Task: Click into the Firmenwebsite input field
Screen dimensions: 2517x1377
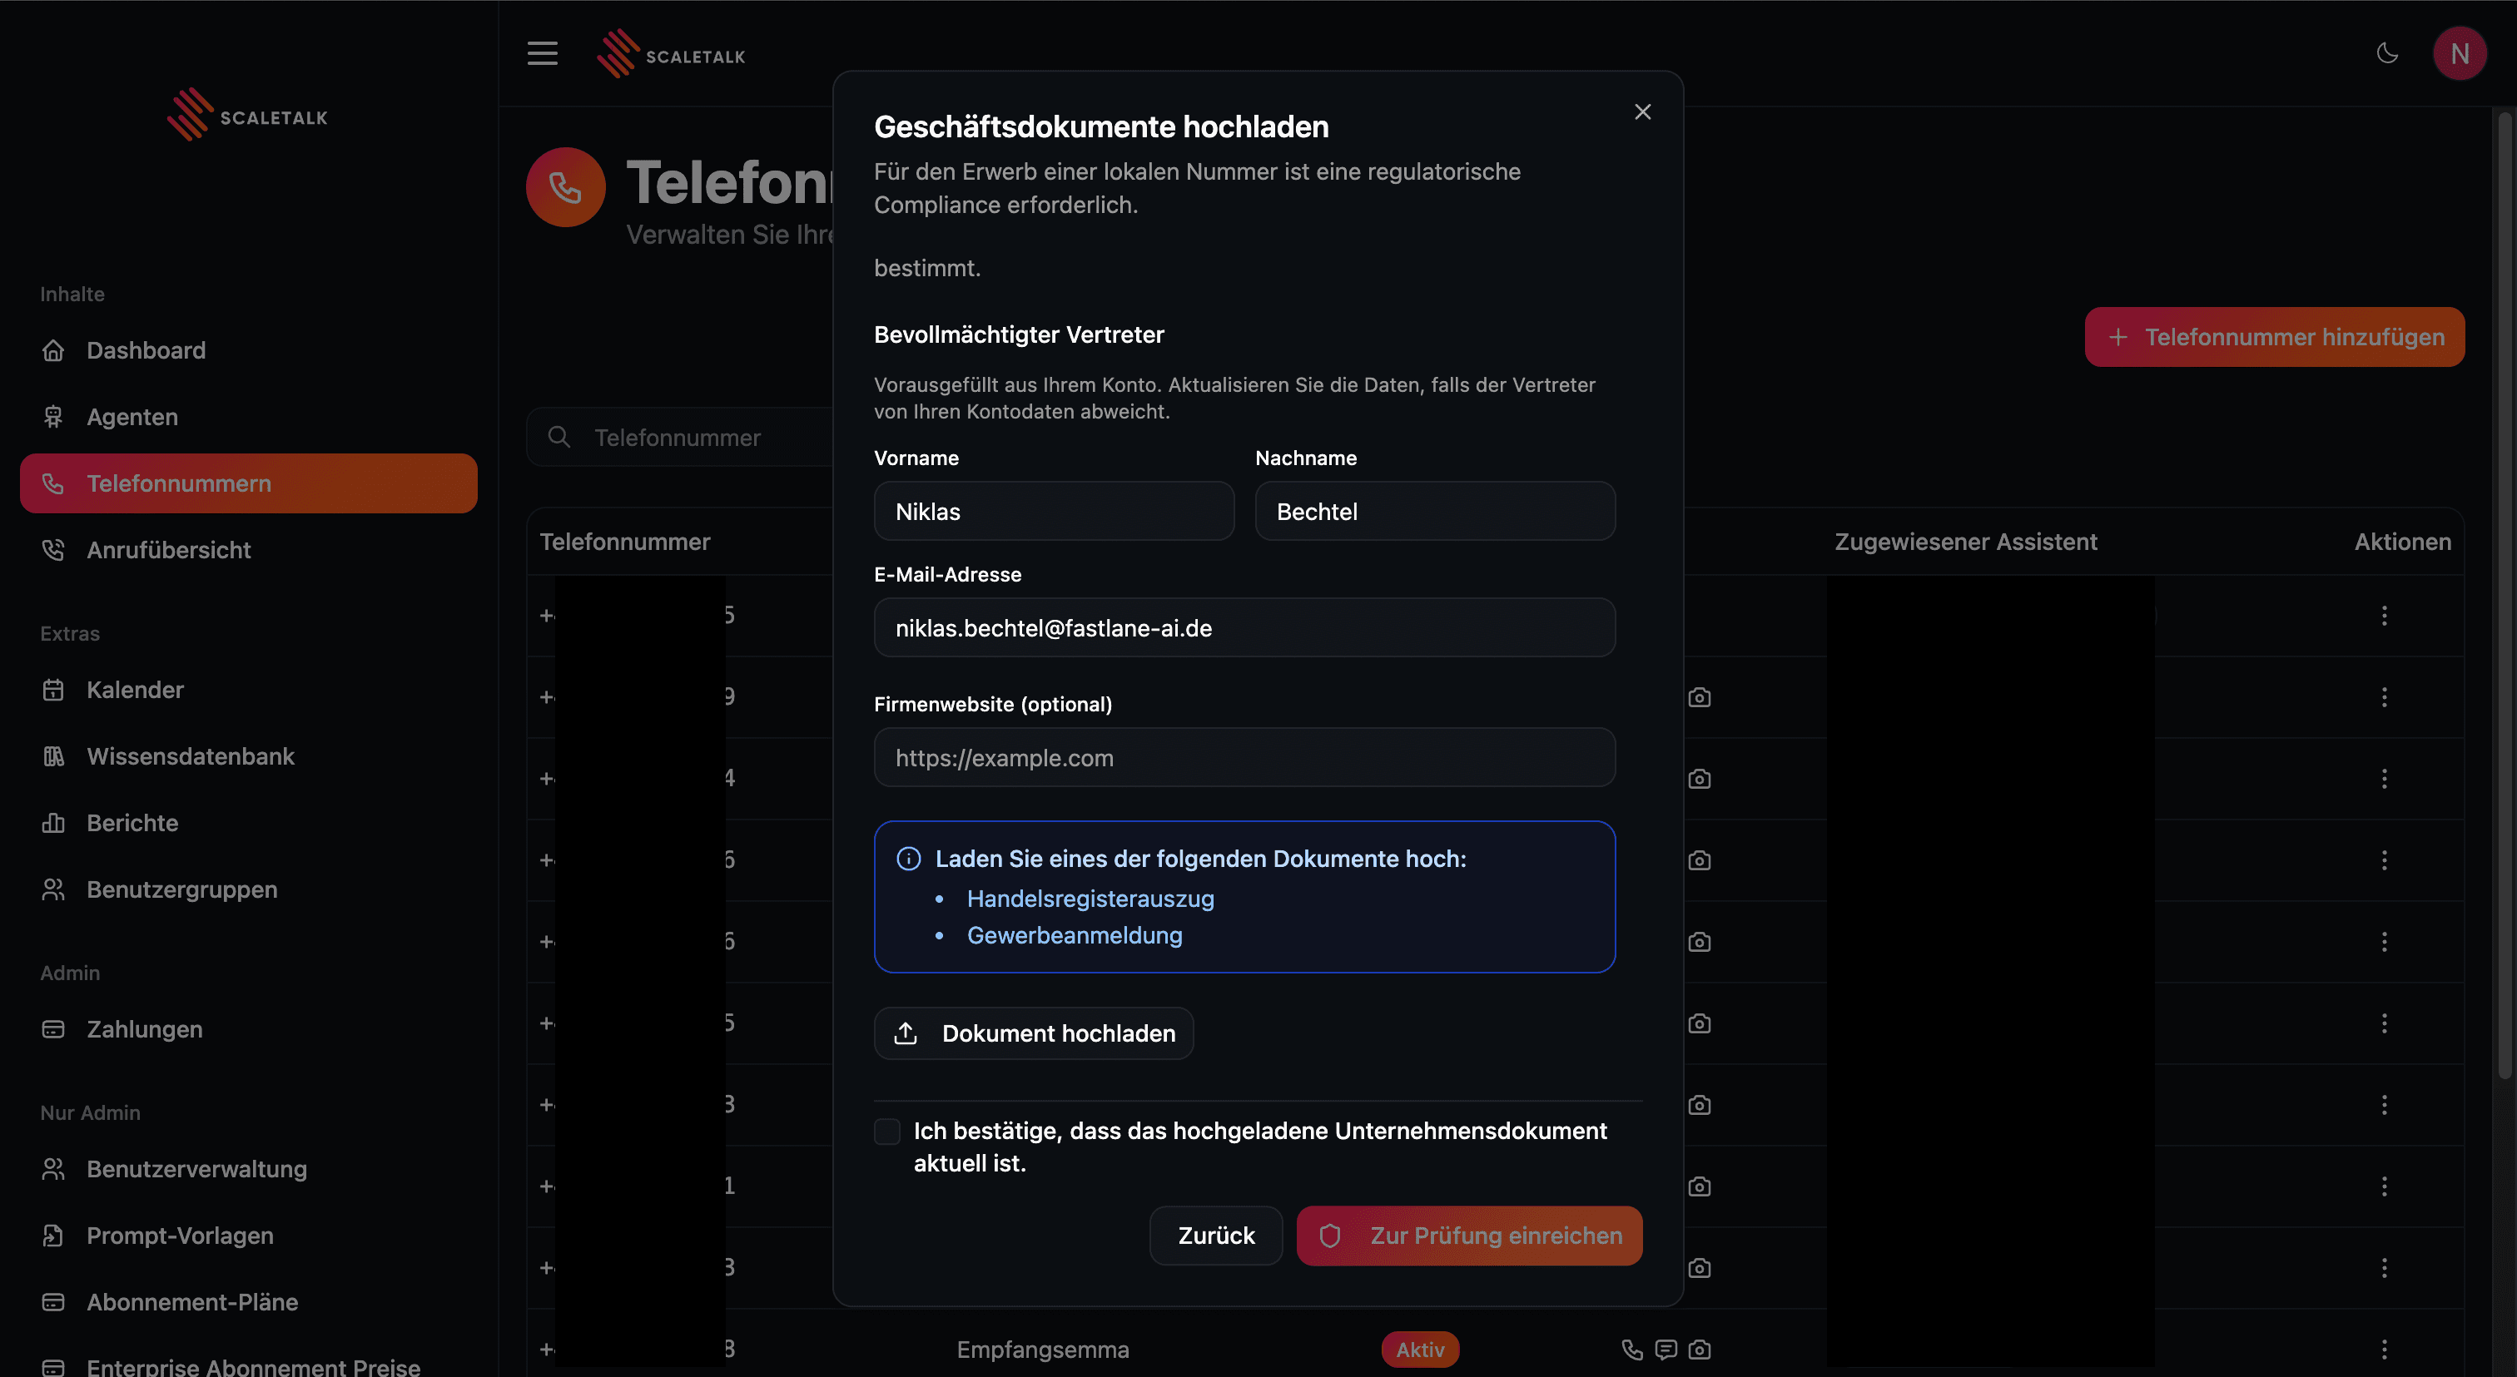Action: [x=1244, y=758]
